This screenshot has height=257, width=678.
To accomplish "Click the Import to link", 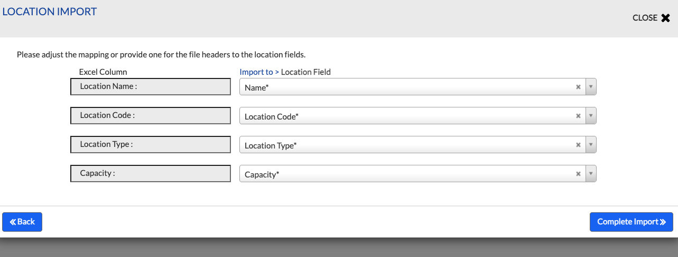I will (256, 72).
